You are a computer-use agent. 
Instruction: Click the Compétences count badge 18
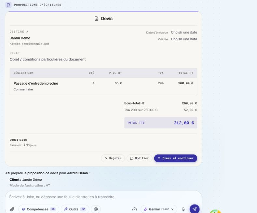pyautogui.click(x=53, y=209)
